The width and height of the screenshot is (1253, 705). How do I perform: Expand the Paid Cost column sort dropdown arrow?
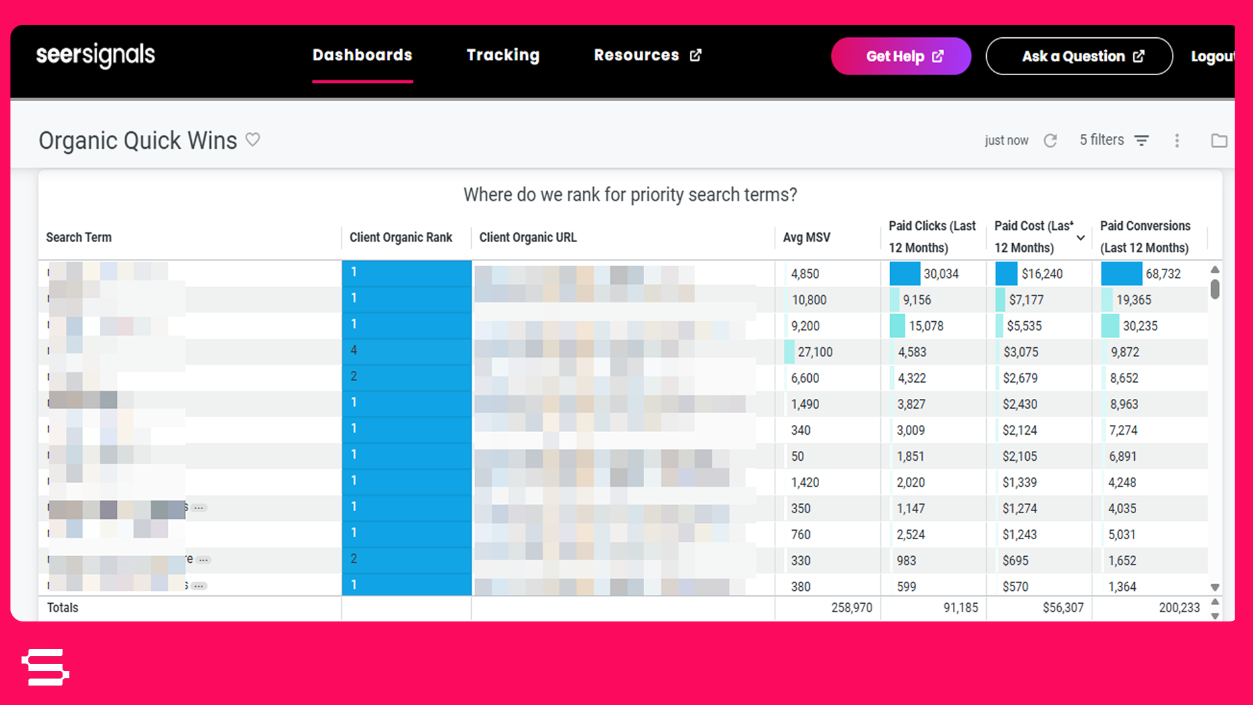click(x=1081, y=238)
